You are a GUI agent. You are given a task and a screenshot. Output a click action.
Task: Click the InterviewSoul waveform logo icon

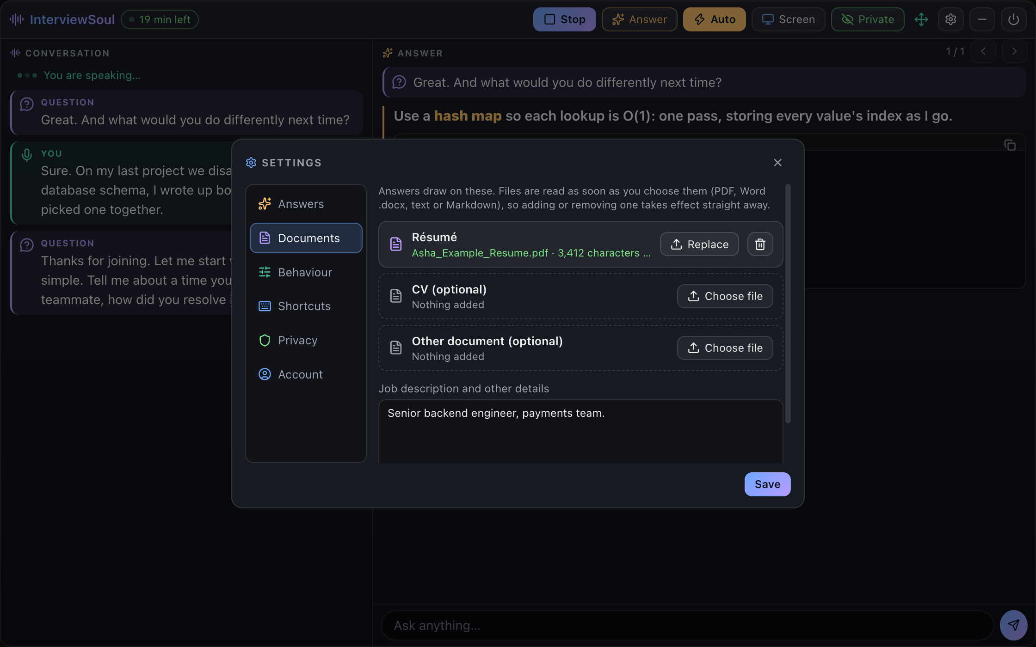(17, 19)
